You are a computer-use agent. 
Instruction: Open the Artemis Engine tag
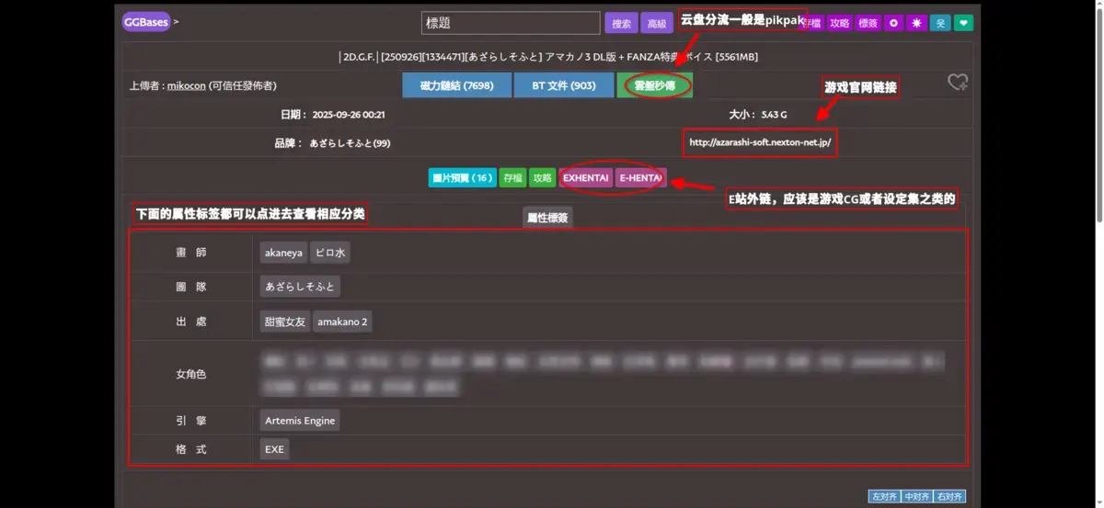300,421
